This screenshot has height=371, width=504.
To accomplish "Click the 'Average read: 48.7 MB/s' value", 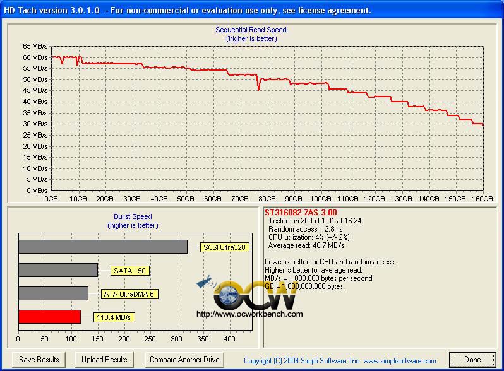I will click(306, 245).
